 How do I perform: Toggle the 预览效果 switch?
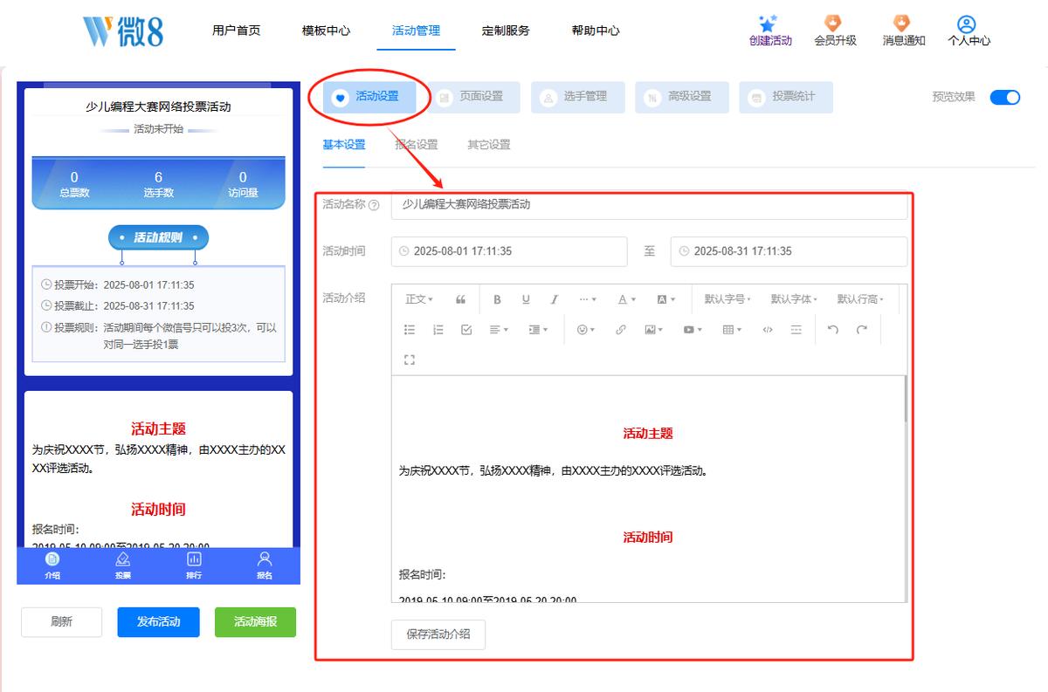(x=1004, y=97)
